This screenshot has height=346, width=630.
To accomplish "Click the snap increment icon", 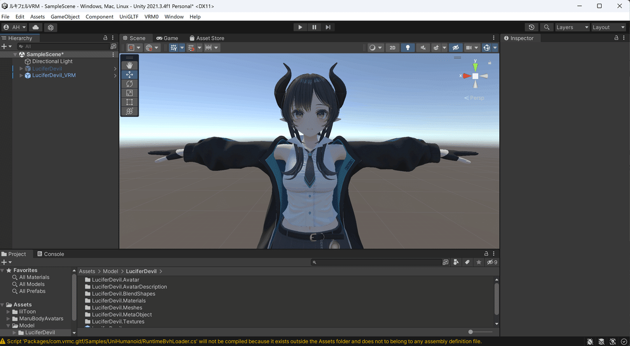I will [191, 48].
